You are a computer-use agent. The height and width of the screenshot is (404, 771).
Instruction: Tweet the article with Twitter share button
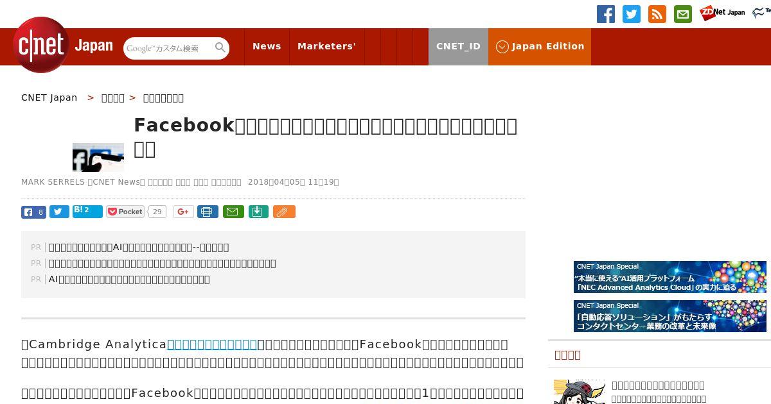click(59, 212)
